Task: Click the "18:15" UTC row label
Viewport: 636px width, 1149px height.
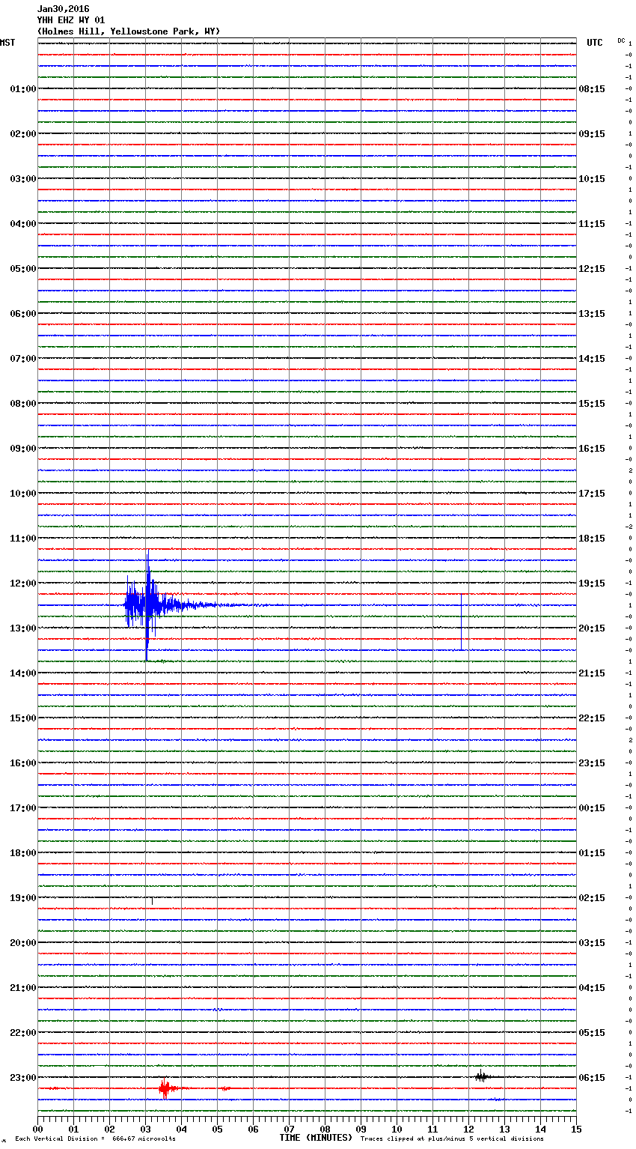Action: 592,539
